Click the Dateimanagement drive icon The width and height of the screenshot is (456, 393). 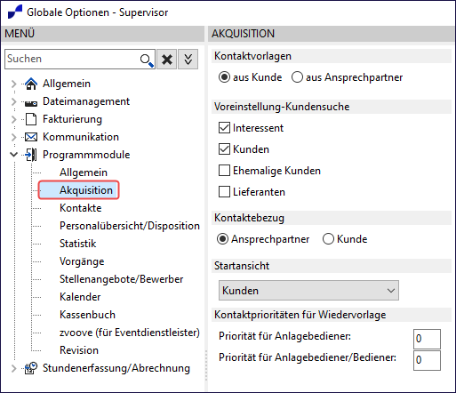click(31, 103)
